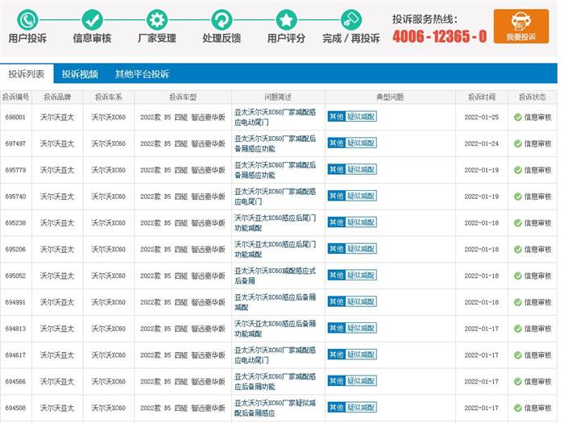
Task: Click the 投诉品牌 column header
Action: 57,97
